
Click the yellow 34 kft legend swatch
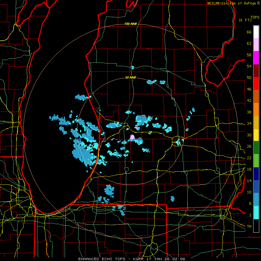[x=256, y=135]
